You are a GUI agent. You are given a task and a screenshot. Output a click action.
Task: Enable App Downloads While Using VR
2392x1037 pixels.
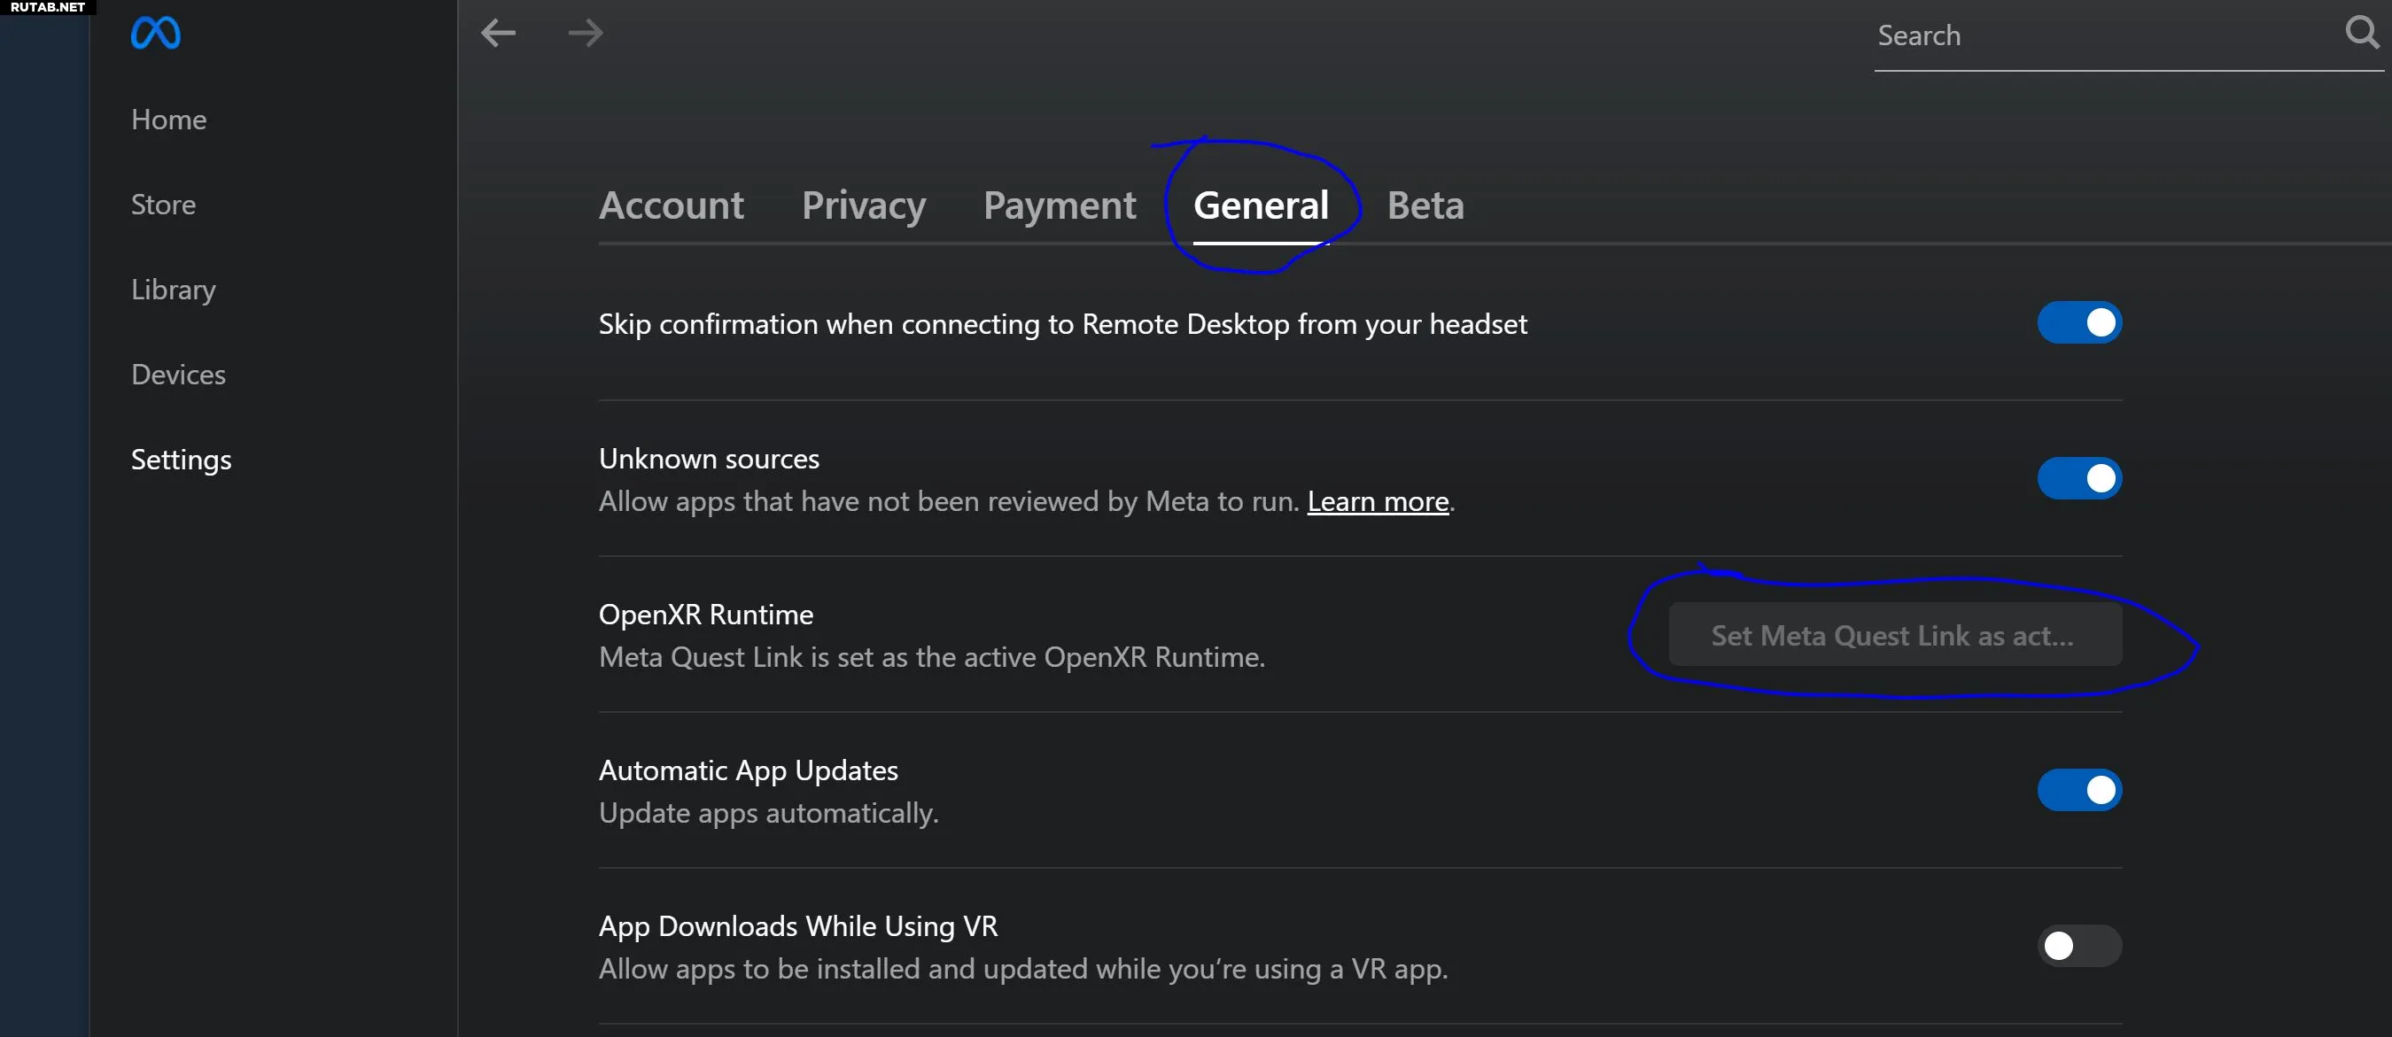[x=2079, y=946]
